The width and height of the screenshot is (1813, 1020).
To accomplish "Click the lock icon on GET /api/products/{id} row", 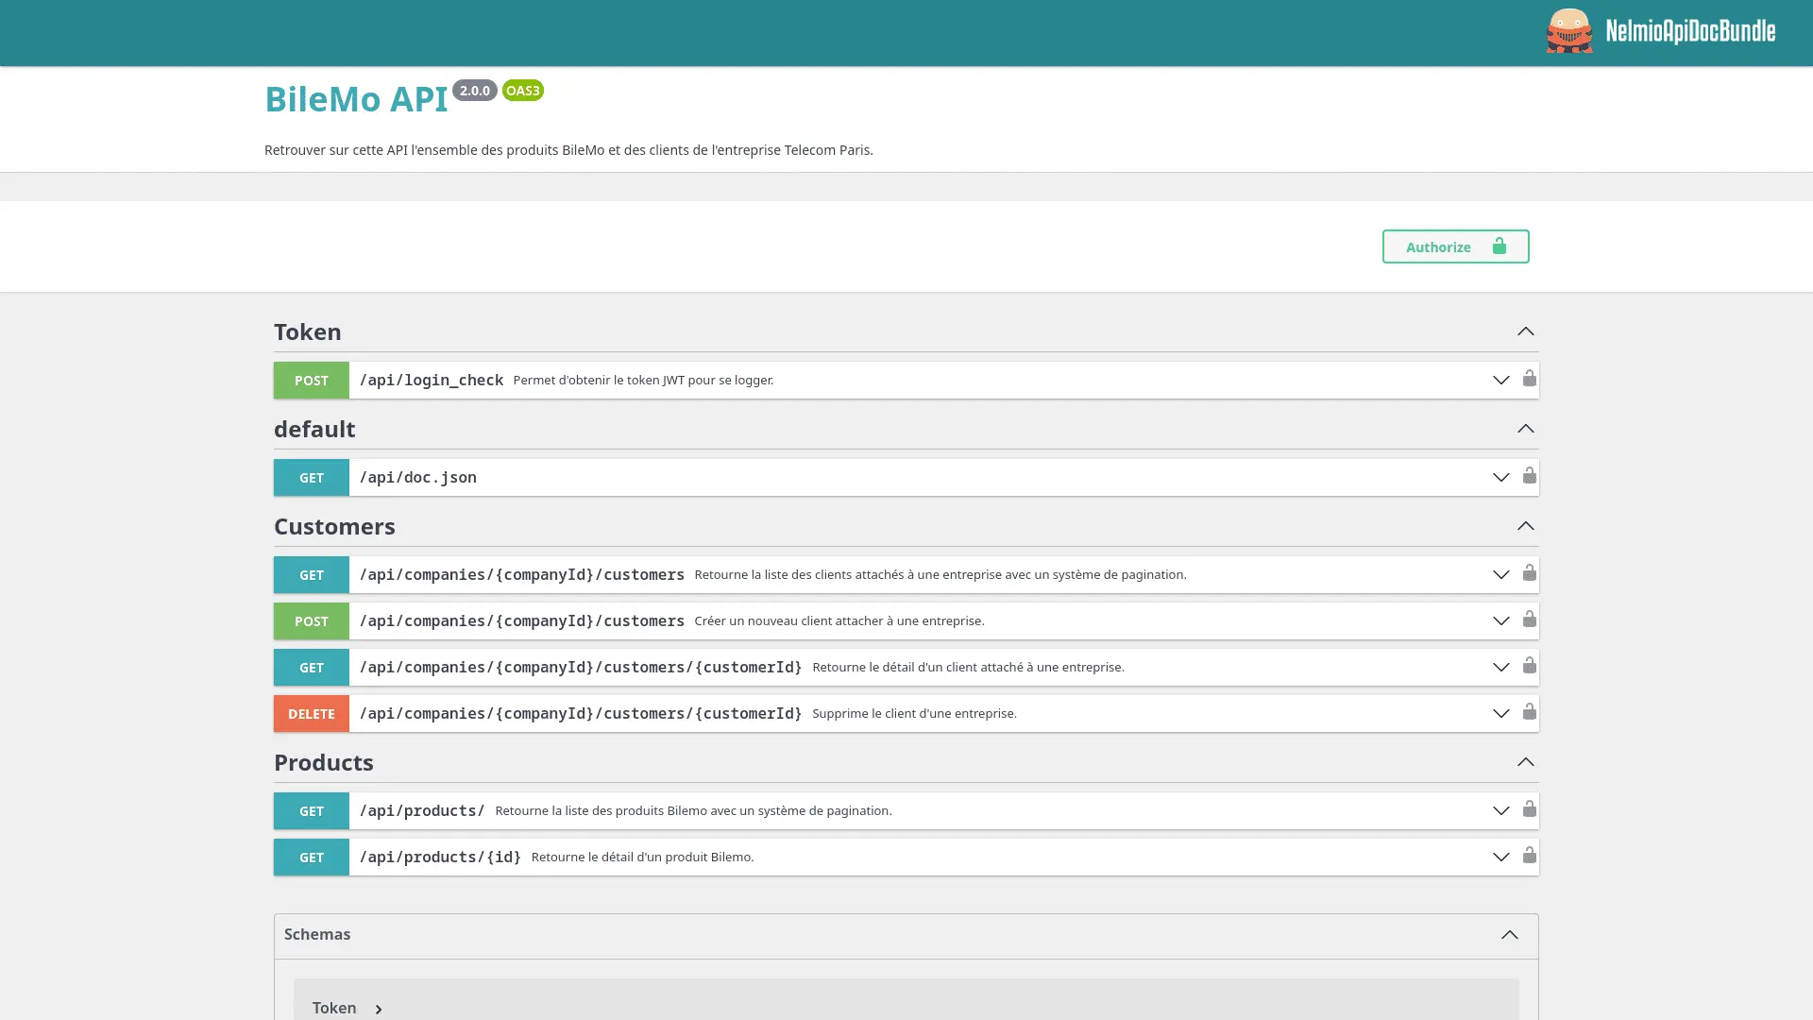I will tap(1529, 856).
